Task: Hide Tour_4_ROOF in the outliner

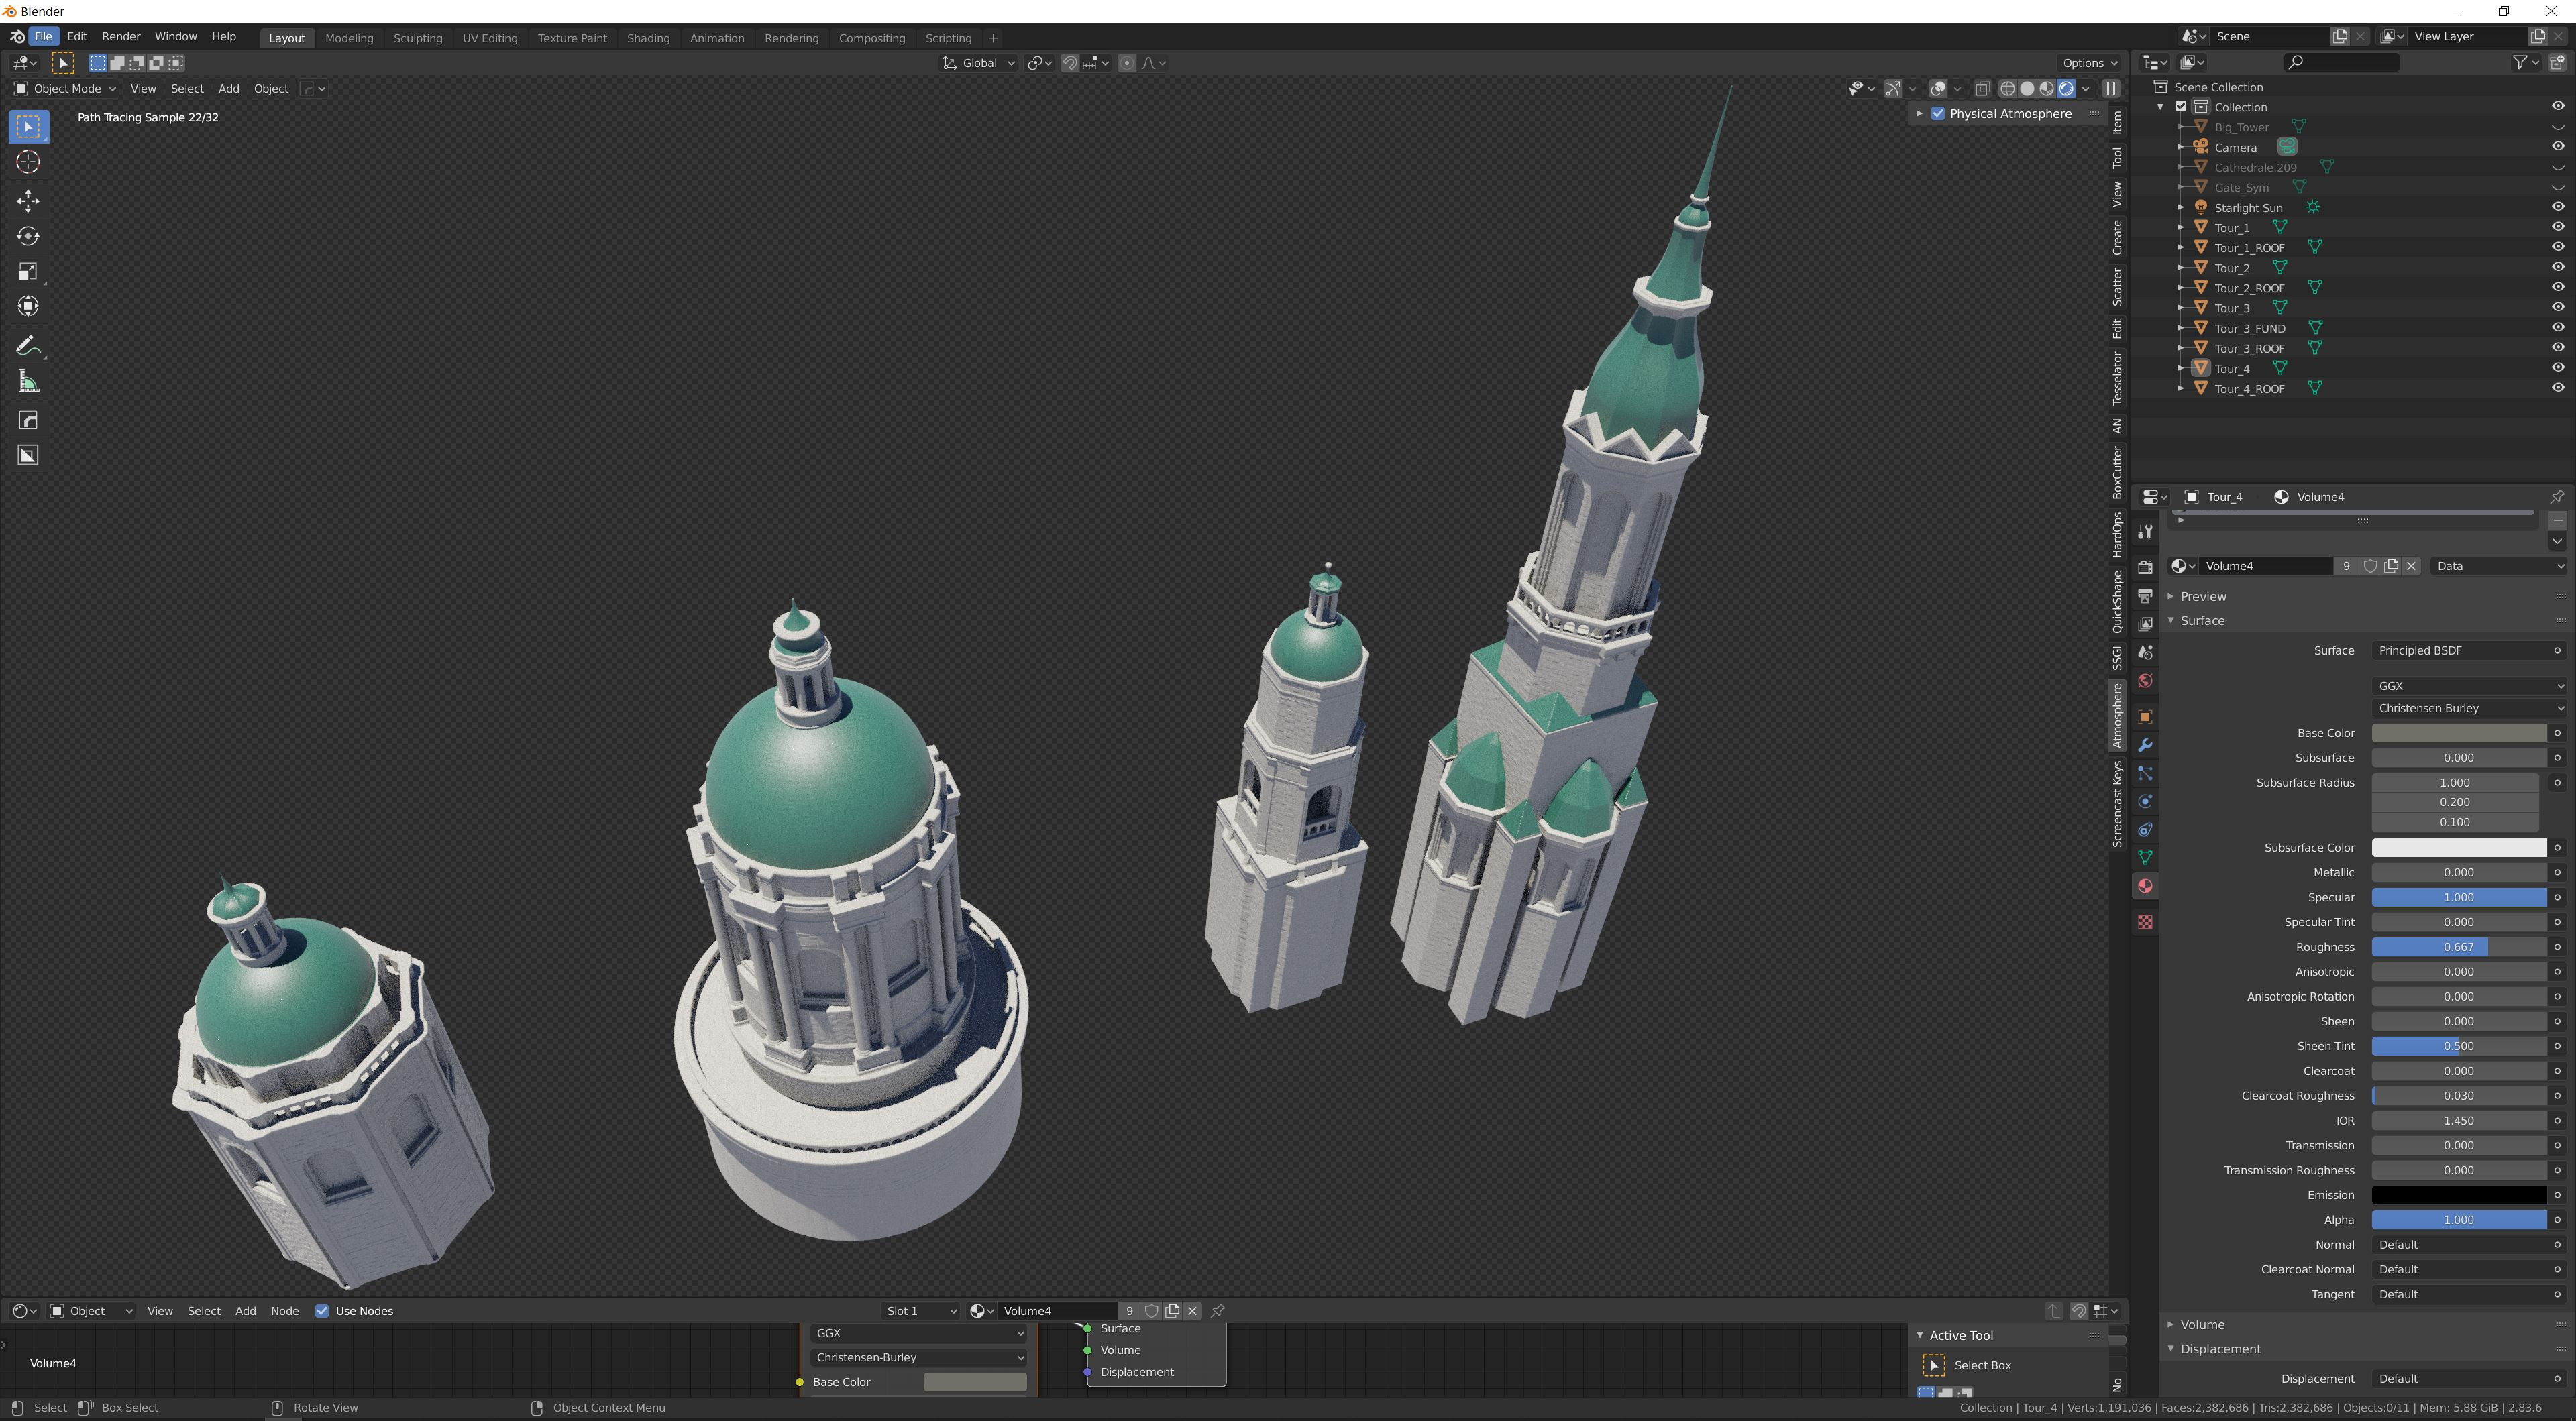Action: click(2557, 388)
